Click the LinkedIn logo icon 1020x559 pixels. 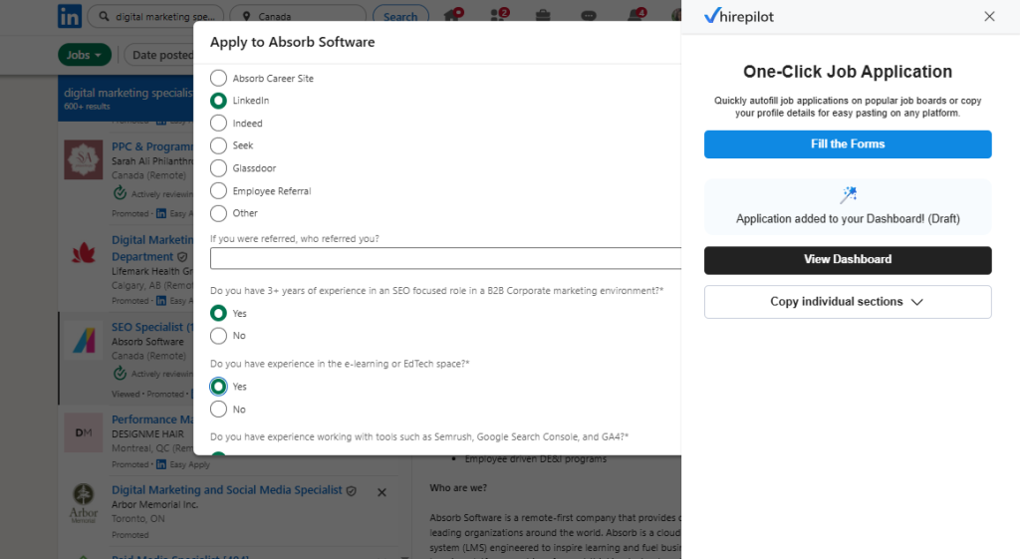click(x=70, y=16)
